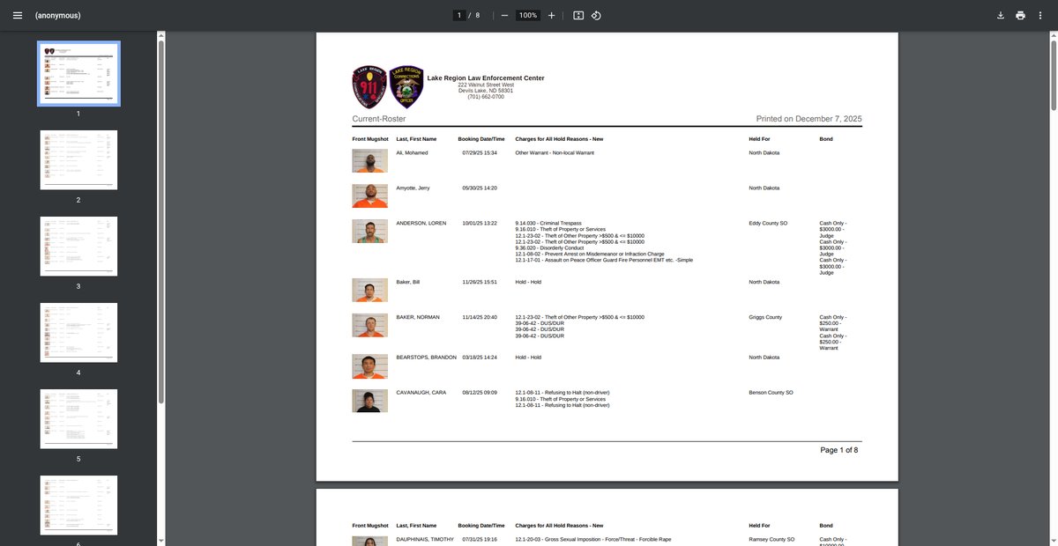The image size is (1058, 546).
Task: Click the fit to page icon
Action: (578, 15)
